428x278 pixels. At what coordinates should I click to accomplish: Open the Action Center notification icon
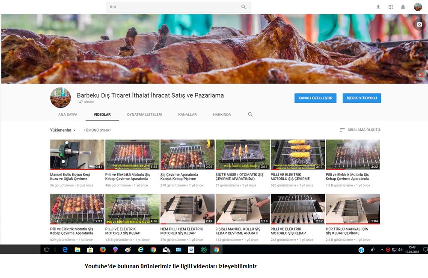tap(425, 250)
